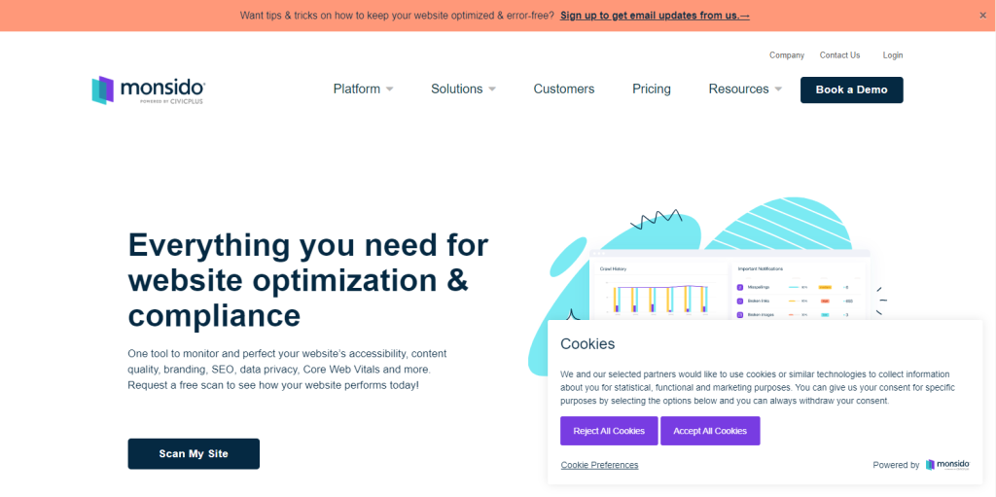Dismiss the top banner with the X

[x=982, y=16]
